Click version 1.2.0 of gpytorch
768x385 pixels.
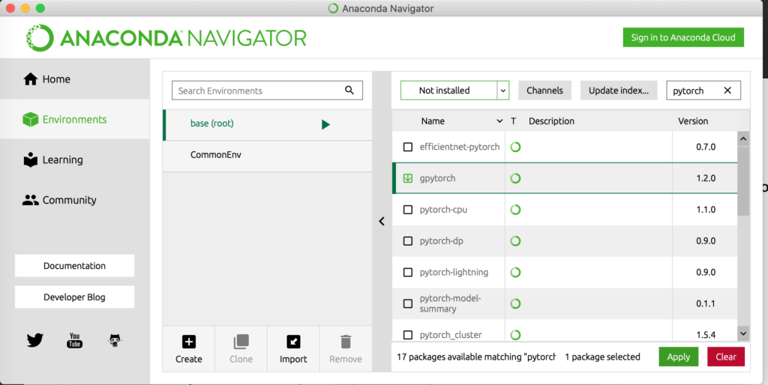706,178
